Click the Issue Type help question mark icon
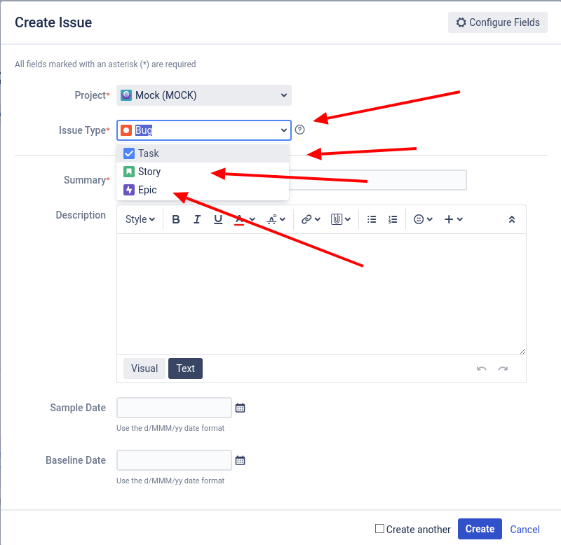Screen dimensions: 561x545 300,130
